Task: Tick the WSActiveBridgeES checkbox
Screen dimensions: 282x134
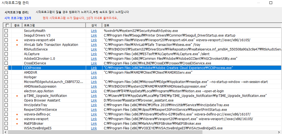Action: 6,128
